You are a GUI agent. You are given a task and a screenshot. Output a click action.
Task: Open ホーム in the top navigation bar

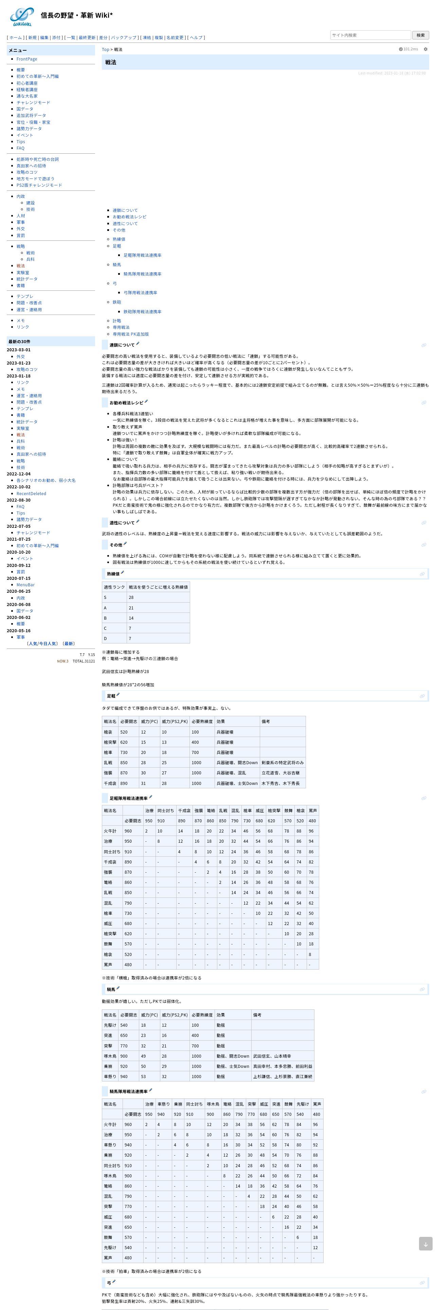coord(16,38)
